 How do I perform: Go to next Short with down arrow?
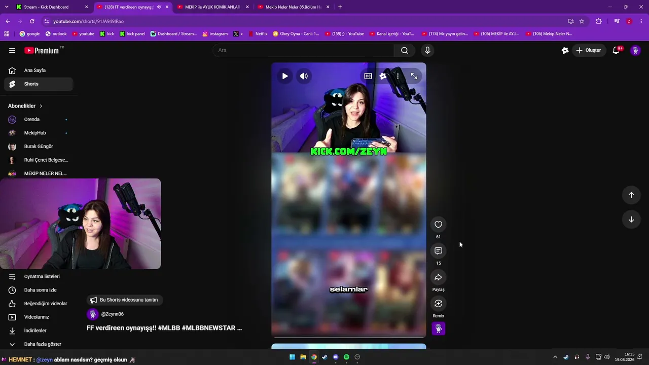coord(631,220)
